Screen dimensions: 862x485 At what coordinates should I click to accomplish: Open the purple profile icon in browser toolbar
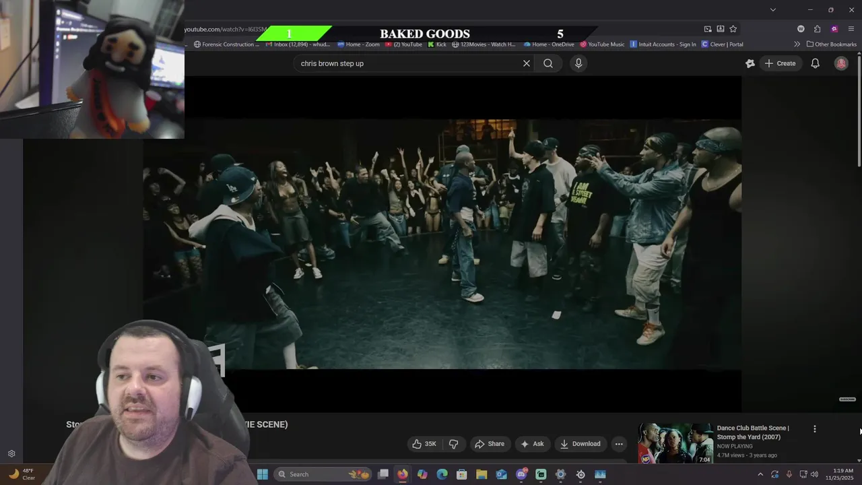coord(834,29)
